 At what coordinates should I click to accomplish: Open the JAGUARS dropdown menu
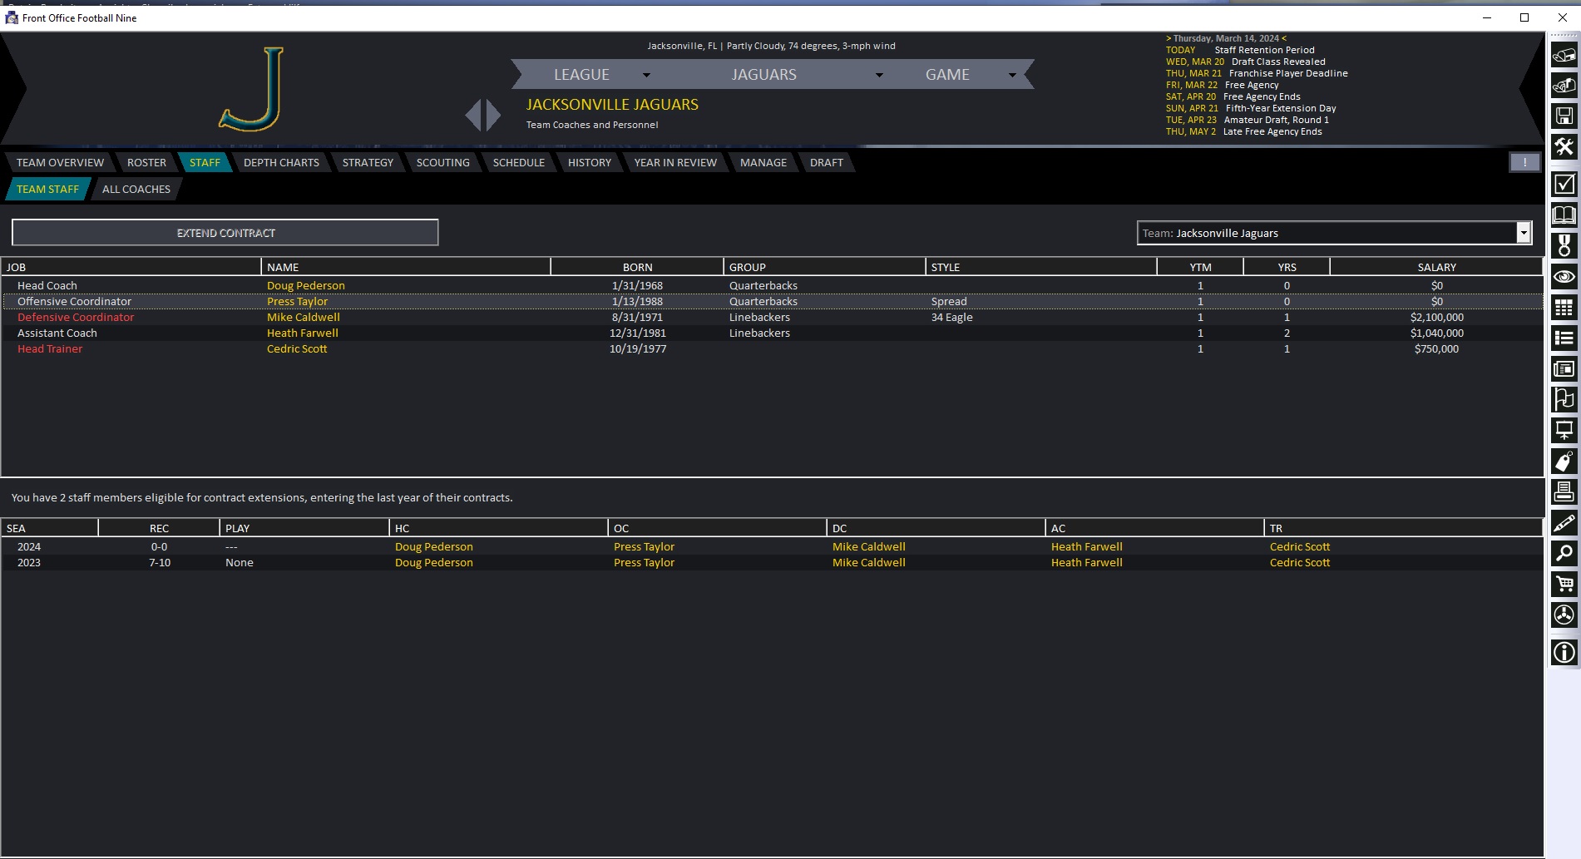(808, 74)
